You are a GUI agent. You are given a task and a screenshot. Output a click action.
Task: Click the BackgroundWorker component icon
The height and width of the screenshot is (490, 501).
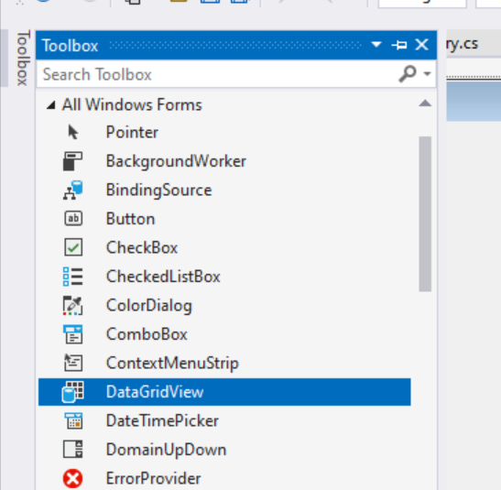tap(73, 161)
